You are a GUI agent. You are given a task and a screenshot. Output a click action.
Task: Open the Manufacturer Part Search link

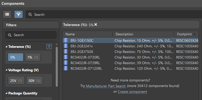106,86
